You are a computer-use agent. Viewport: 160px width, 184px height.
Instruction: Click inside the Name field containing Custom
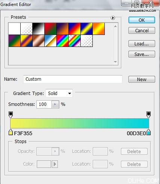point(73,79)
